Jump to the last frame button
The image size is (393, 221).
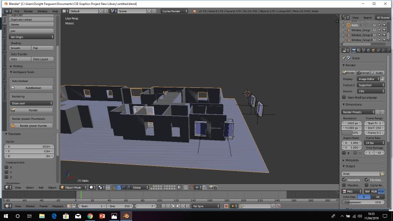(x=188, y=206)
